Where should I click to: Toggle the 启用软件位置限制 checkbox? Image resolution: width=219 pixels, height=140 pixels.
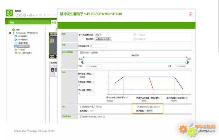click(x=81, y=52)
